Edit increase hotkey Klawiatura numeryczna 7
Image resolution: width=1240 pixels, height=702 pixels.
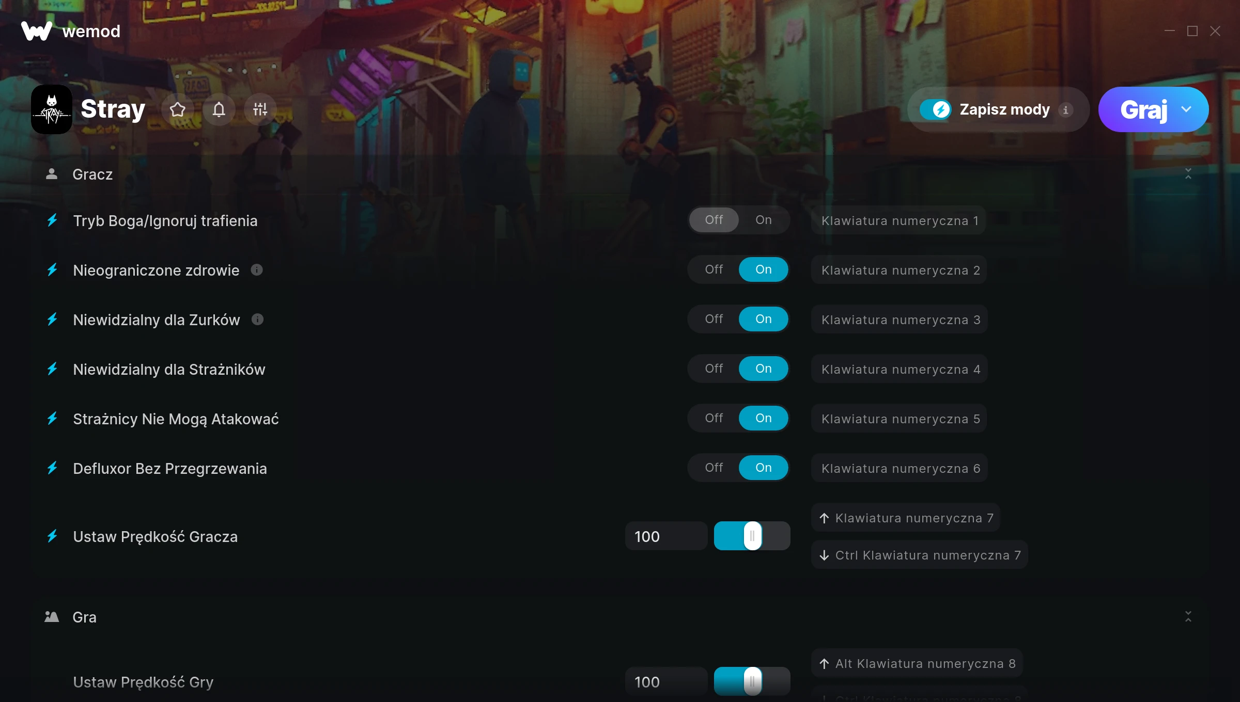click(x=906, y=518)
